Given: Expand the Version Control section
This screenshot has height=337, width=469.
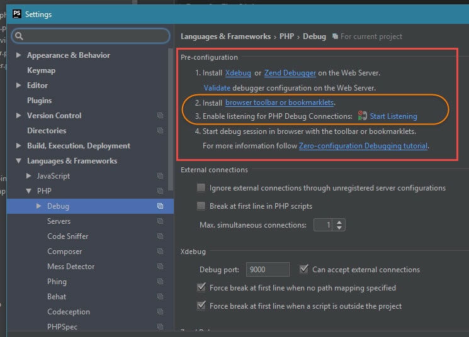Looking at the screenshot, I should tap(18, 115).
